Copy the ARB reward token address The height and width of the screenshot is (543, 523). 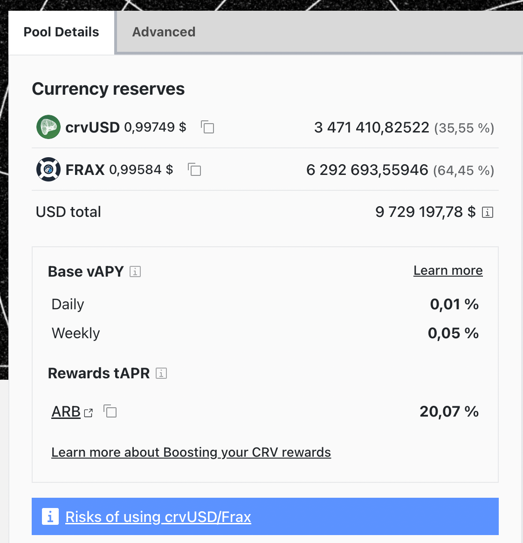110,411
